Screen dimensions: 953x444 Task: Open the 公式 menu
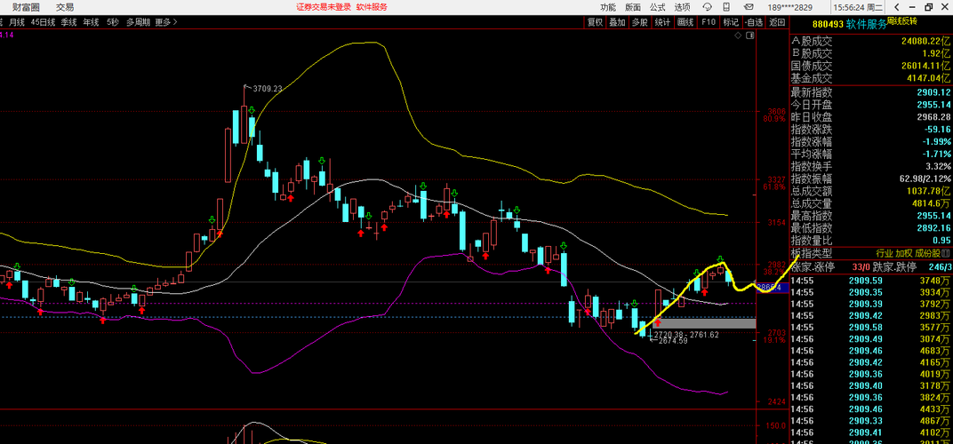coord(658,7)
